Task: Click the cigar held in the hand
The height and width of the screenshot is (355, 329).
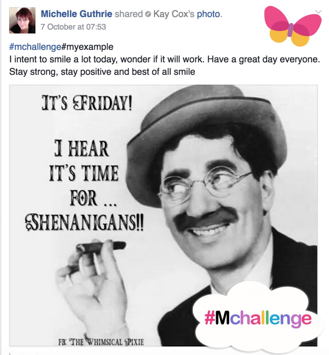Action: 101,248
